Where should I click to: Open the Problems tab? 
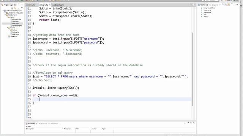pos(32,124)
